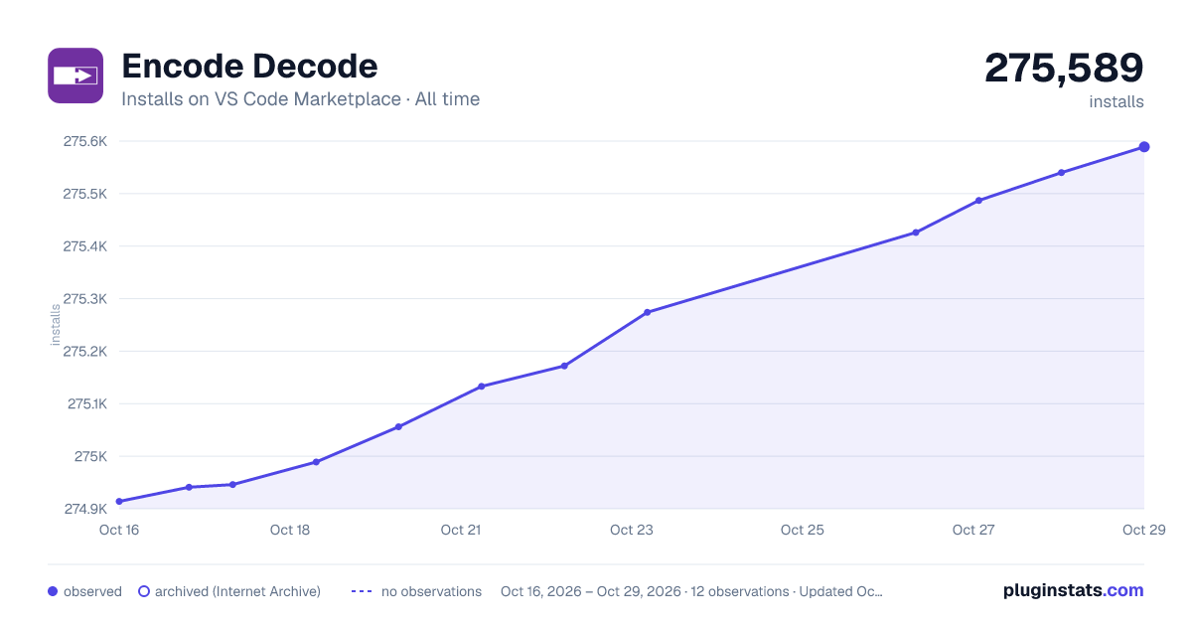Click the no observations dashed line legend
The height and width of the screenshot is (626, 1192).
362,591
